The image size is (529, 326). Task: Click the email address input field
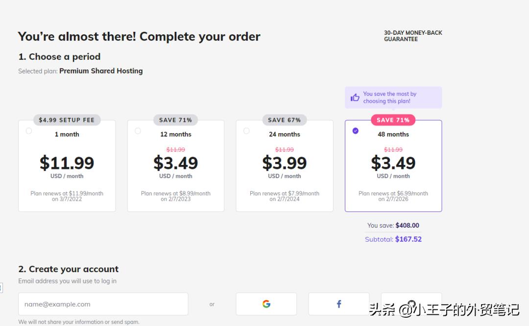103,304
